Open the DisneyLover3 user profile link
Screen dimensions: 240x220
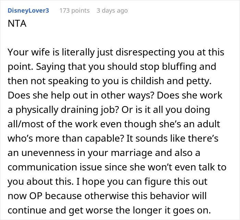(x=28, y=11)
